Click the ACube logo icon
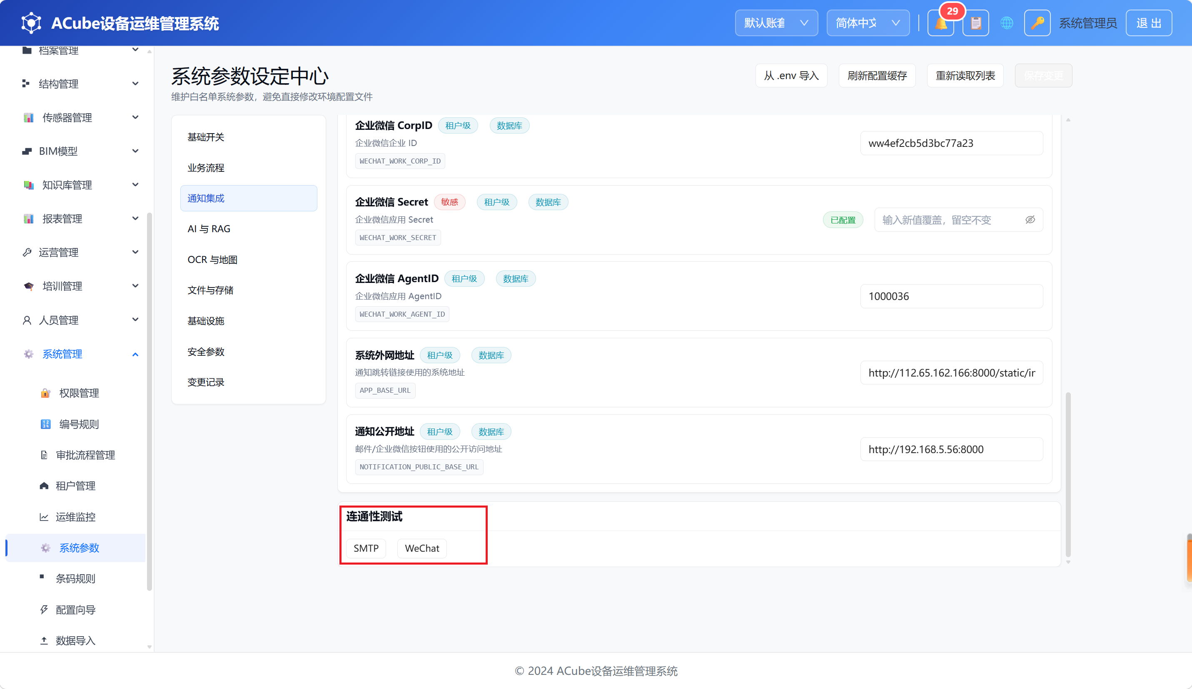The width and height of the screenshot is (1192, 689). pyautogui.click(x=31, y=23)
